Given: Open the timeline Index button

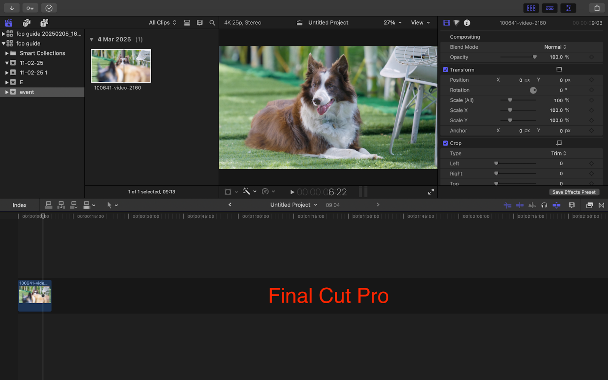Looking at the screenshot, I should [x=19, y=205].
